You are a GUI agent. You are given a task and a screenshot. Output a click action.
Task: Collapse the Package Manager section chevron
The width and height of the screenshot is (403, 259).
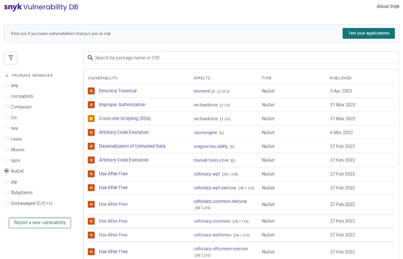[x=7, y=76]
